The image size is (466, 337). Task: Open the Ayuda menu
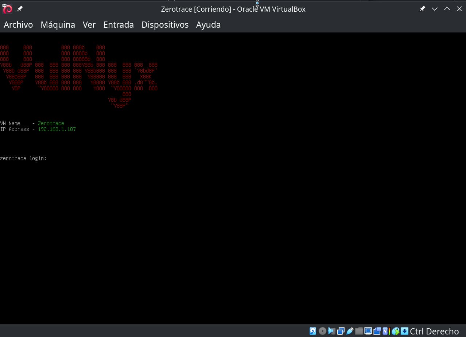[208, 24]
